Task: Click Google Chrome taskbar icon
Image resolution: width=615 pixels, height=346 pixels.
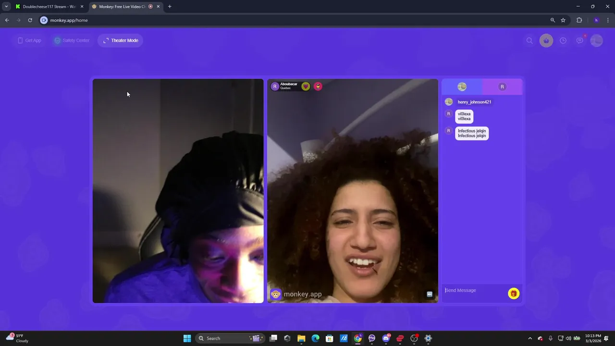Action: point(358,338)
